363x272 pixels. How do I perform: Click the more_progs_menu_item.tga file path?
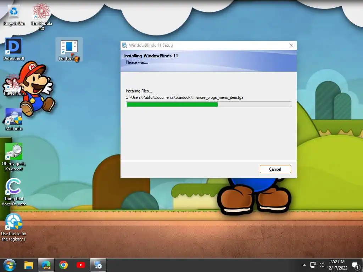[184, 97]
